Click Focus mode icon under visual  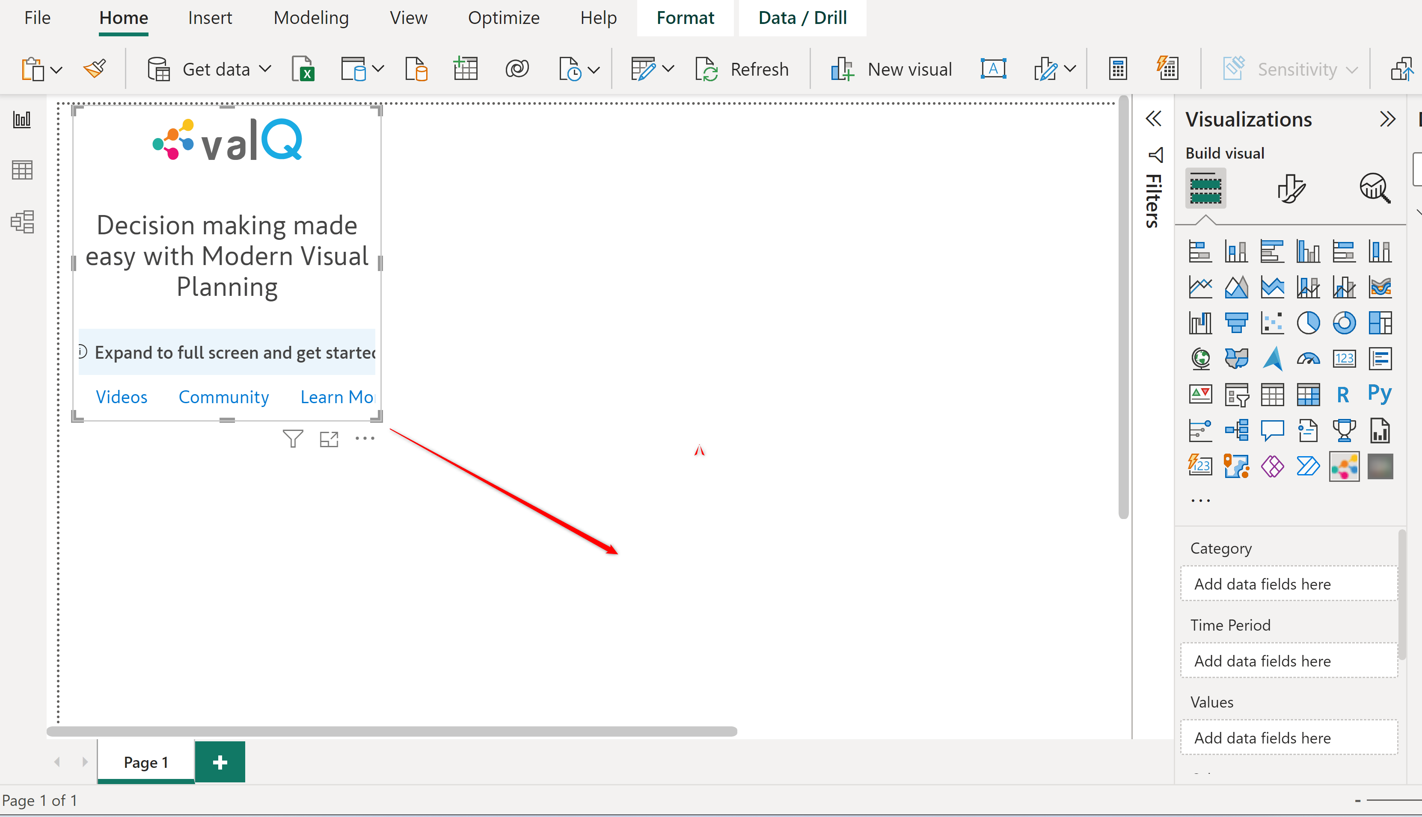point(329,439)
